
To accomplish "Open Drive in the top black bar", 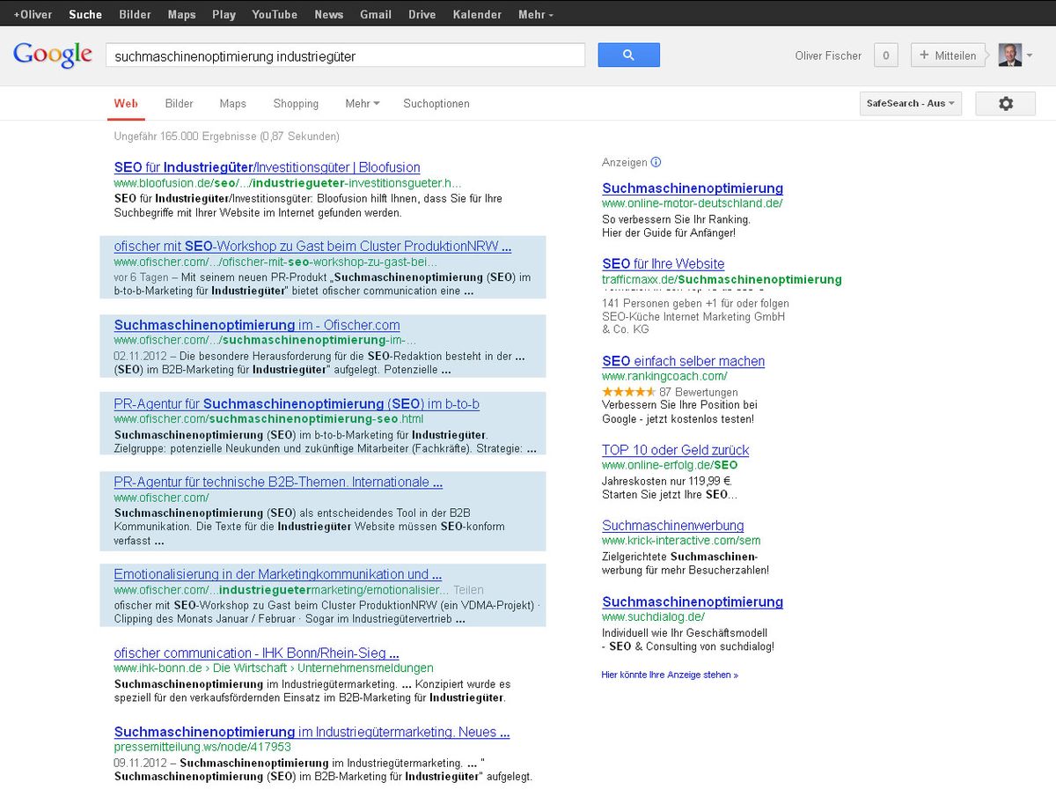I will click(422, 14).
